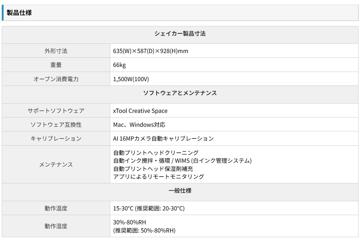This screenshot has height=240, width=361.
Task: Click the ソフトウェア互換性 row label
Action: [56, 125]
